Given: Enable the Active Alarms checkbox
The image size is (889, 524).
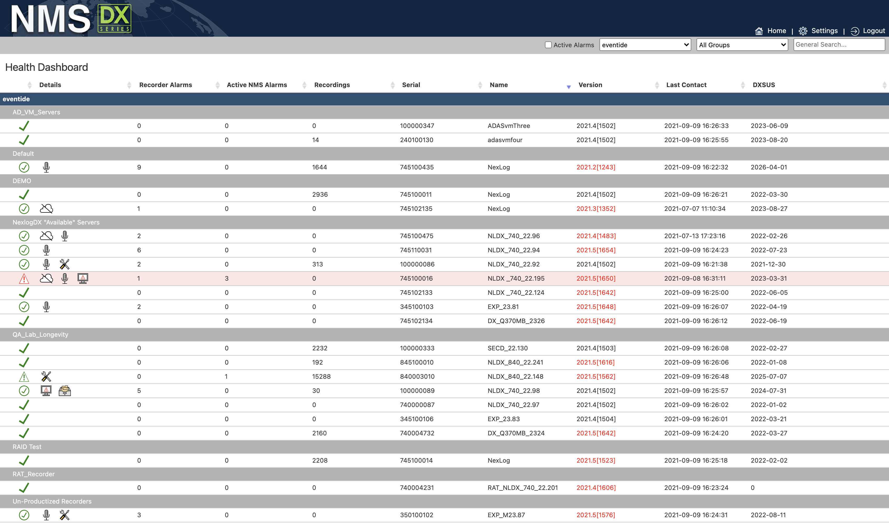Looking at the screenshot, I should click(x=548, y=45).
